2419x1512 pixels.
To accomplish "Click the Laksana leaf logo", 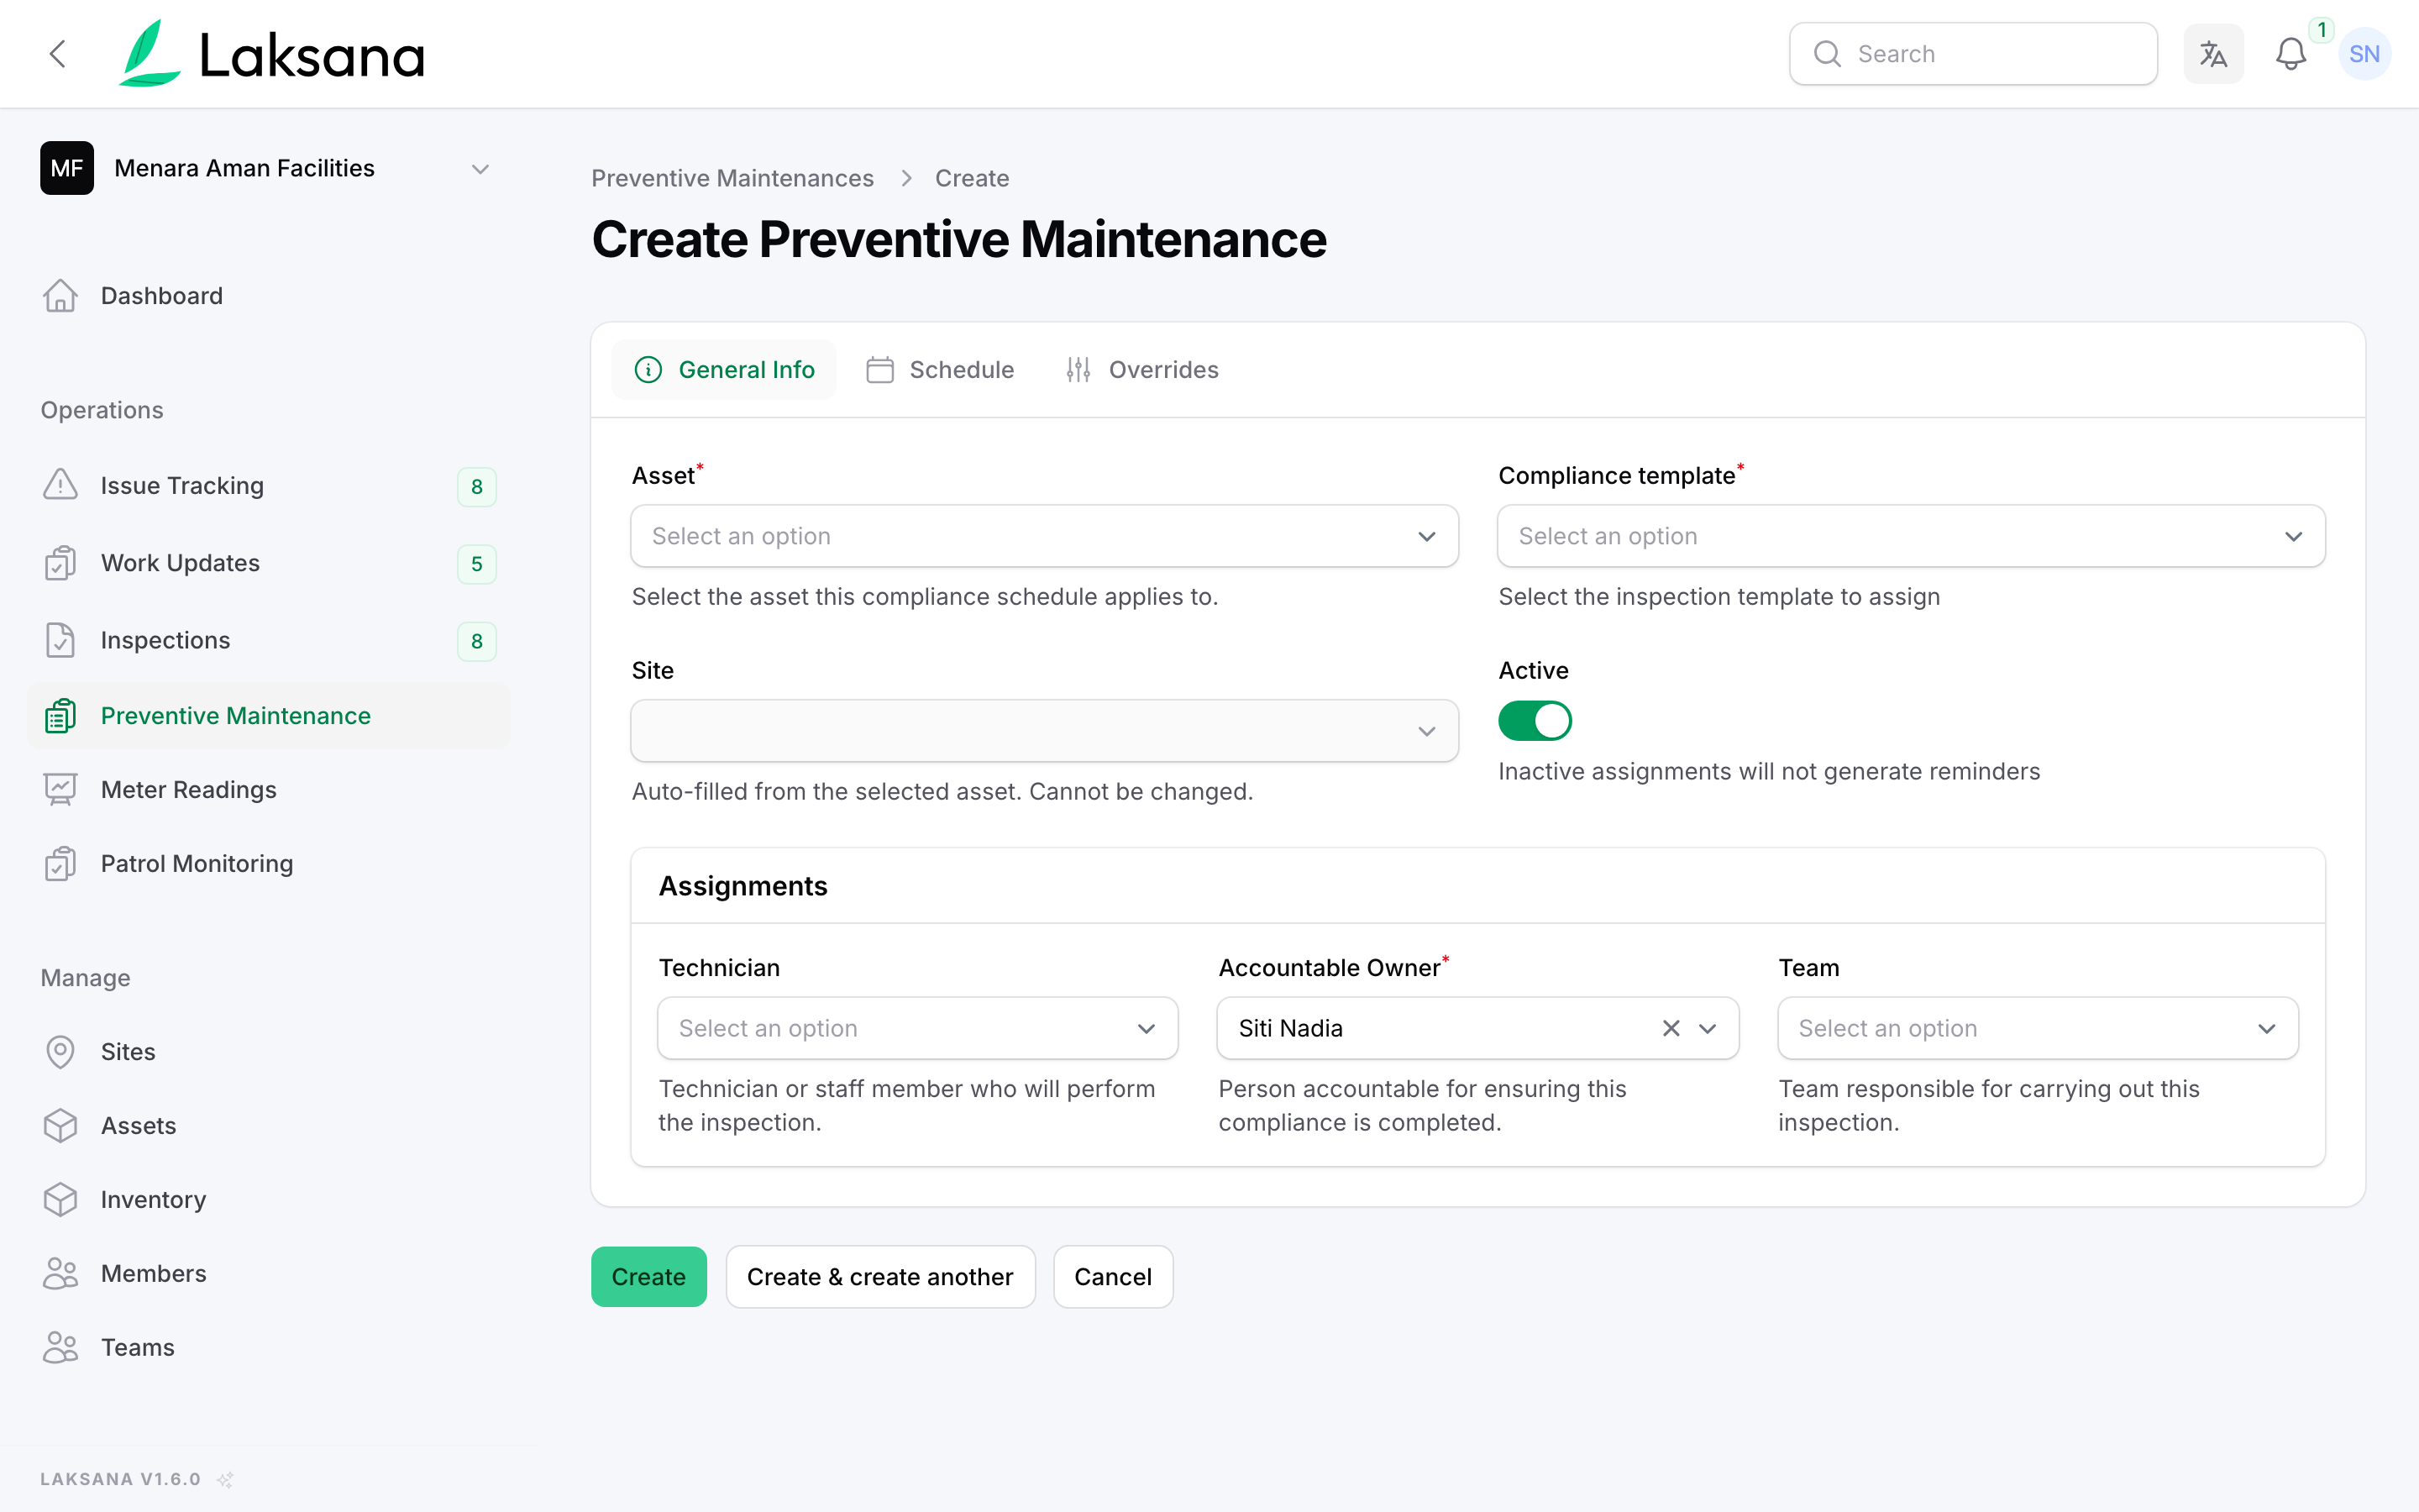I will [150, 53].
